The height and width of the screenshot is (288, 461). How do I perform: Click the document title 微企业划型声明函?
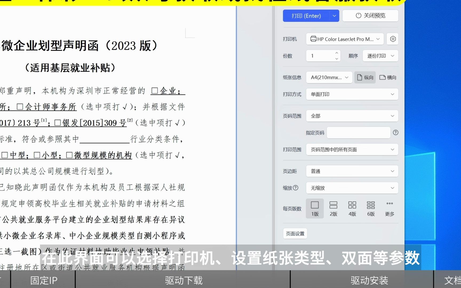pos(50,46)
